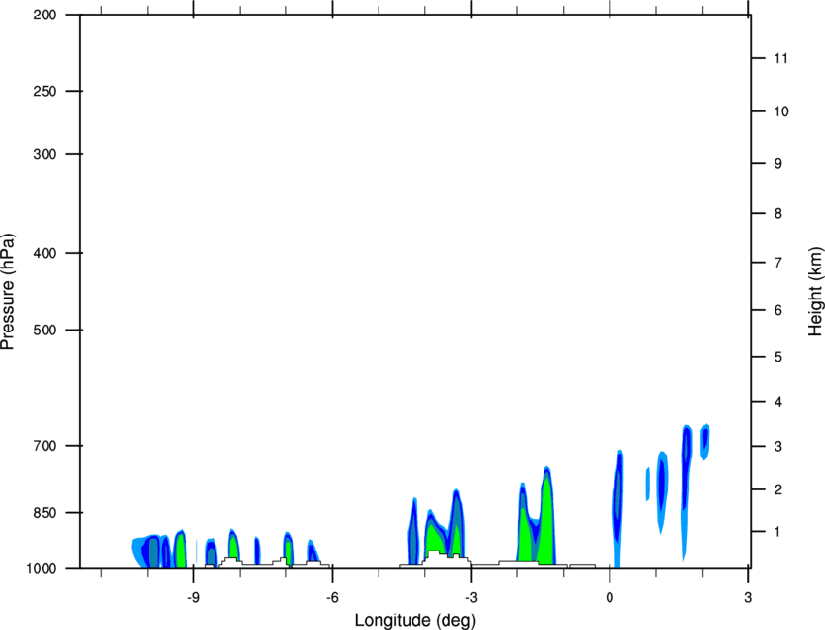Image resolution: width=825 pixels, height=630 pixels.
Task: Click the 250 pressure tick label
Action: point(45,91)
